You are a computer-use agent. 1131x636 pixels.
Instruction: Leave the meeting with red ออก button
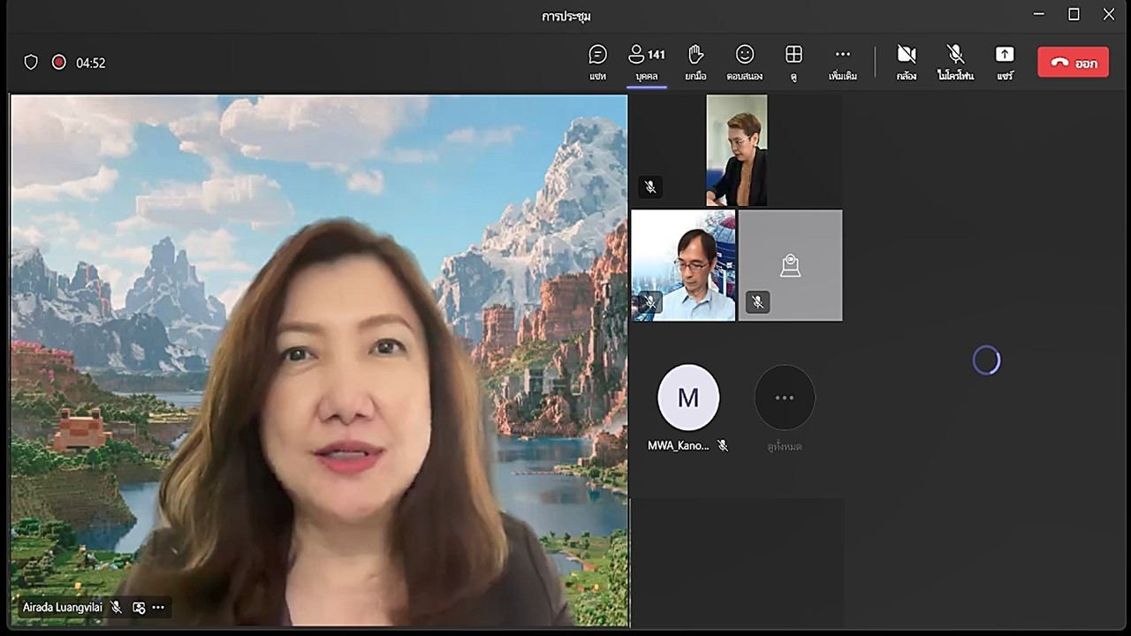tap(1073, 63)
